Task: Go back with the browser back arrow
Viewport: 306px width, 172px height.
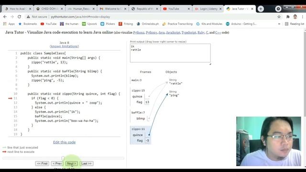Action: [5, 17]
